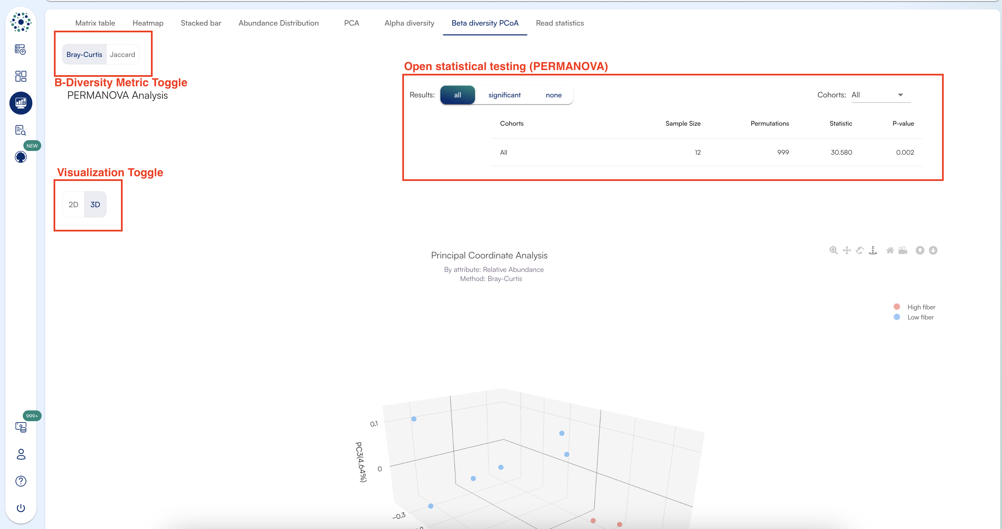The width and height of the screenshot is (1002, 529).
Task: Click the All cohorts table row
Action: pyautogui.click(x=707, y=153)
